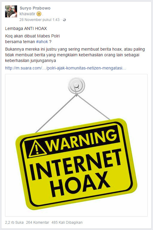Open the #ahok hashtag

42,42
